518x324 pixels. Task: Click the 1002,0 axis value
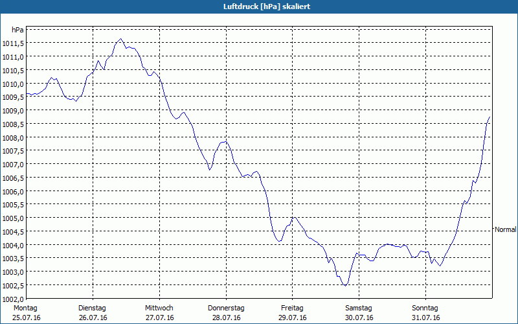13,299
